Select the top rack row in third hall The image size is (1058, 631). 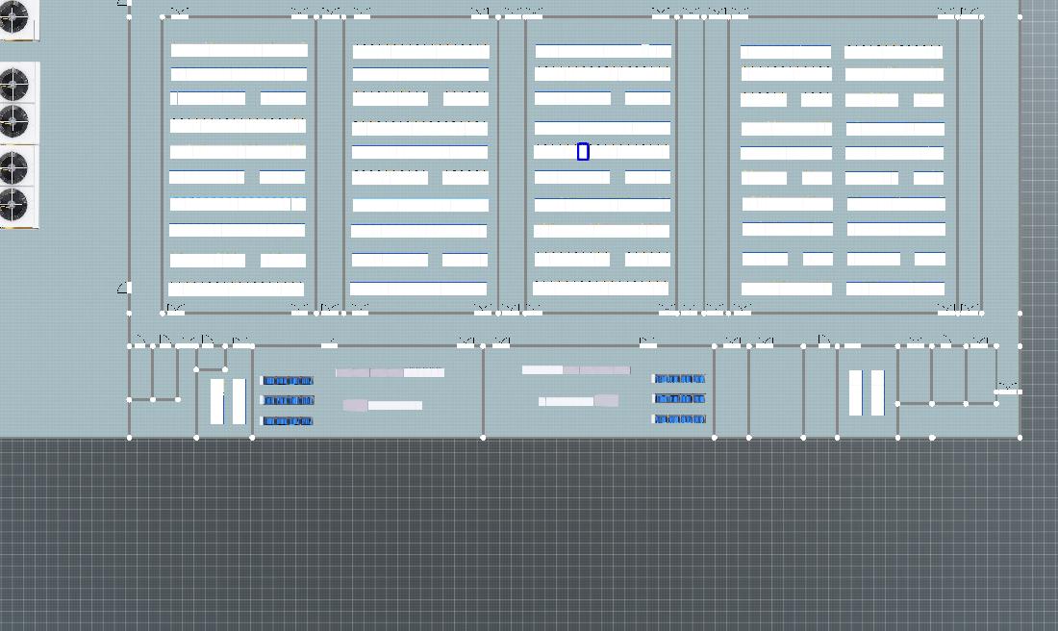pyautogui.click(x=603, y=50)
